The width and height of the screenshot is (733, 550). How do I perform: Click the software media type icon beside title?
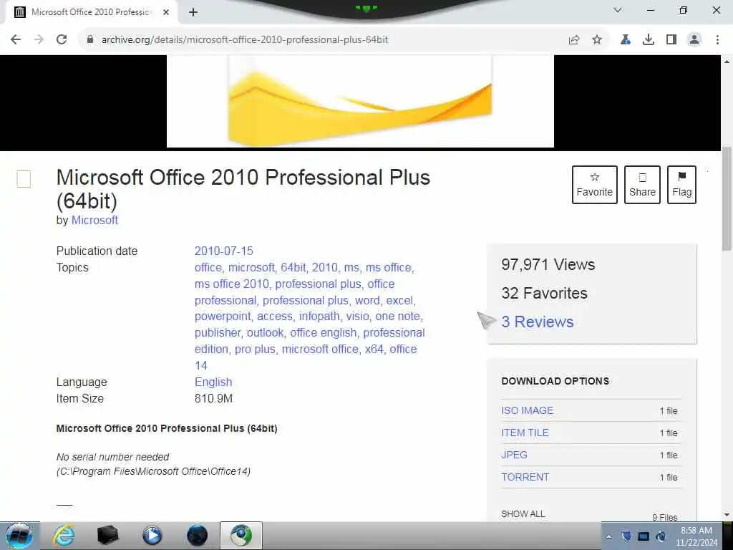click(x=24, y=179)
